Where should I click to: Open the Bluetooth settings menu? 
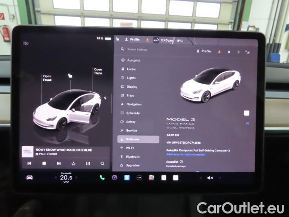click(x=130, y=157)
